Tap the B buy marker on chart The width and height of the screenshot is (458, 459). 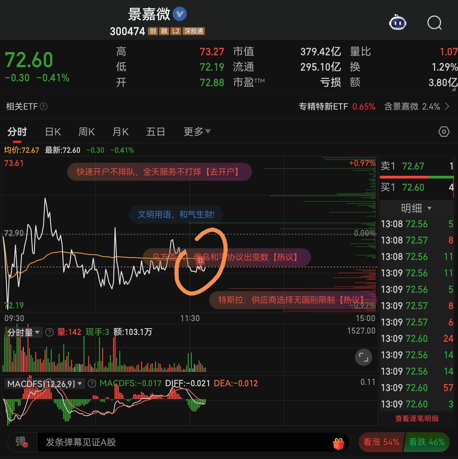coord(200,260)
